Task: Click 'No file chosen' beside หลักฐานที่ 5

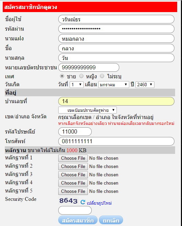Action: 104,191
